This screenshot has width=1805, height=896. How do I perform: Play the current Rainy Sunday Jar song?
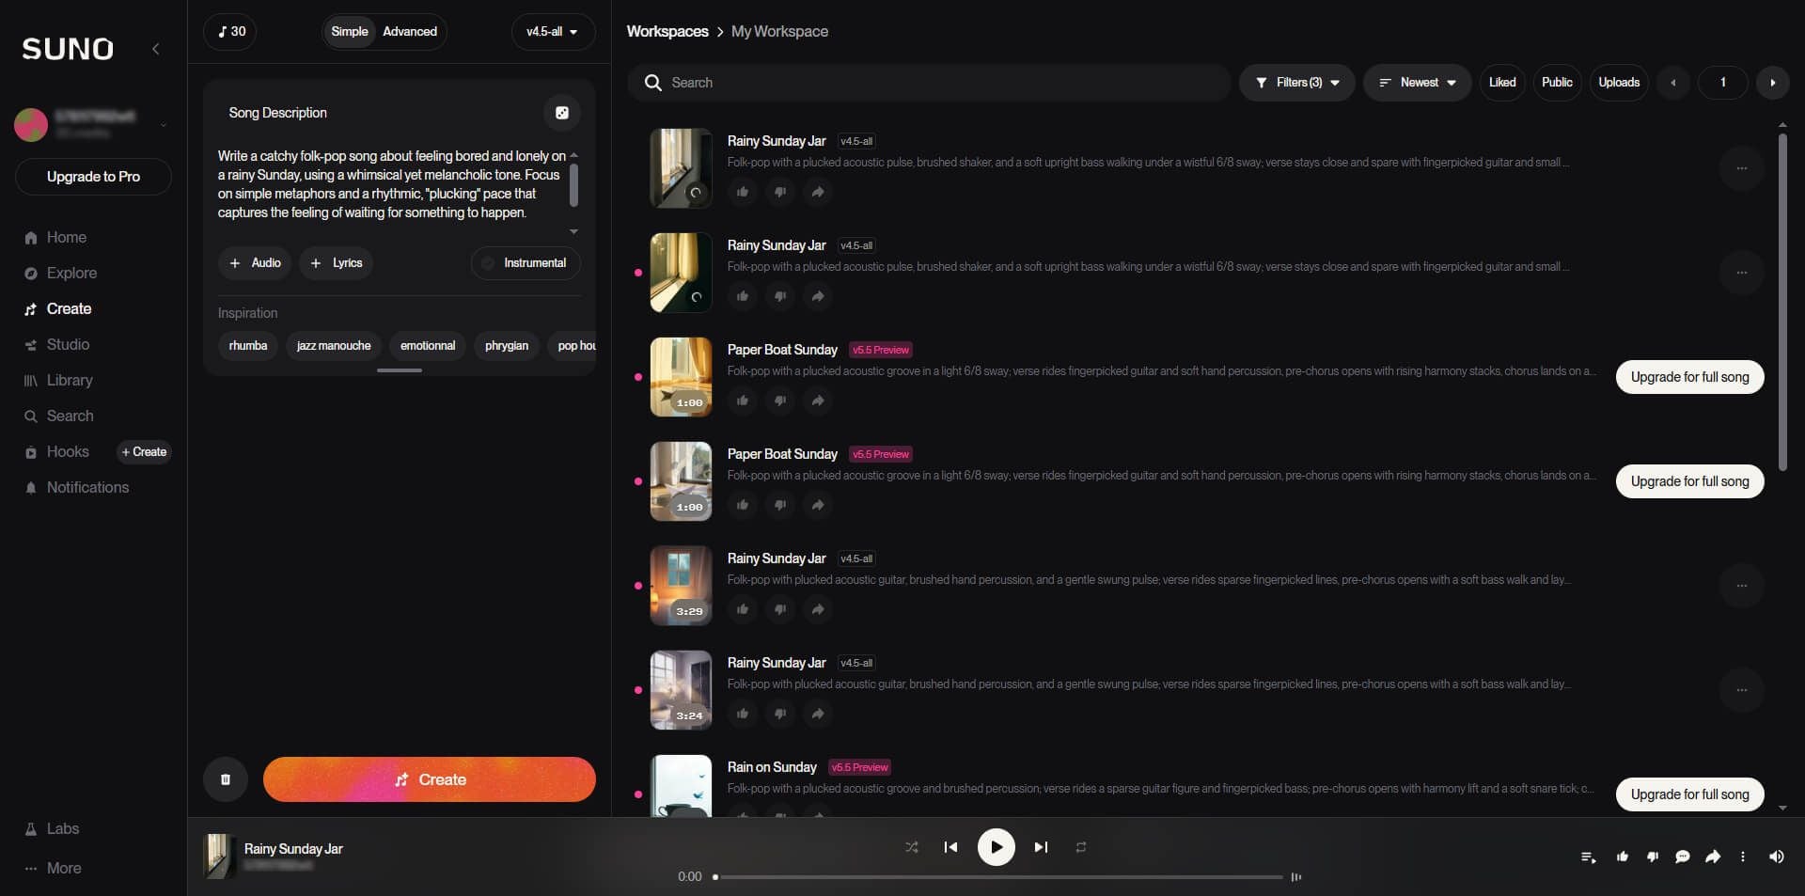(997, 847)
